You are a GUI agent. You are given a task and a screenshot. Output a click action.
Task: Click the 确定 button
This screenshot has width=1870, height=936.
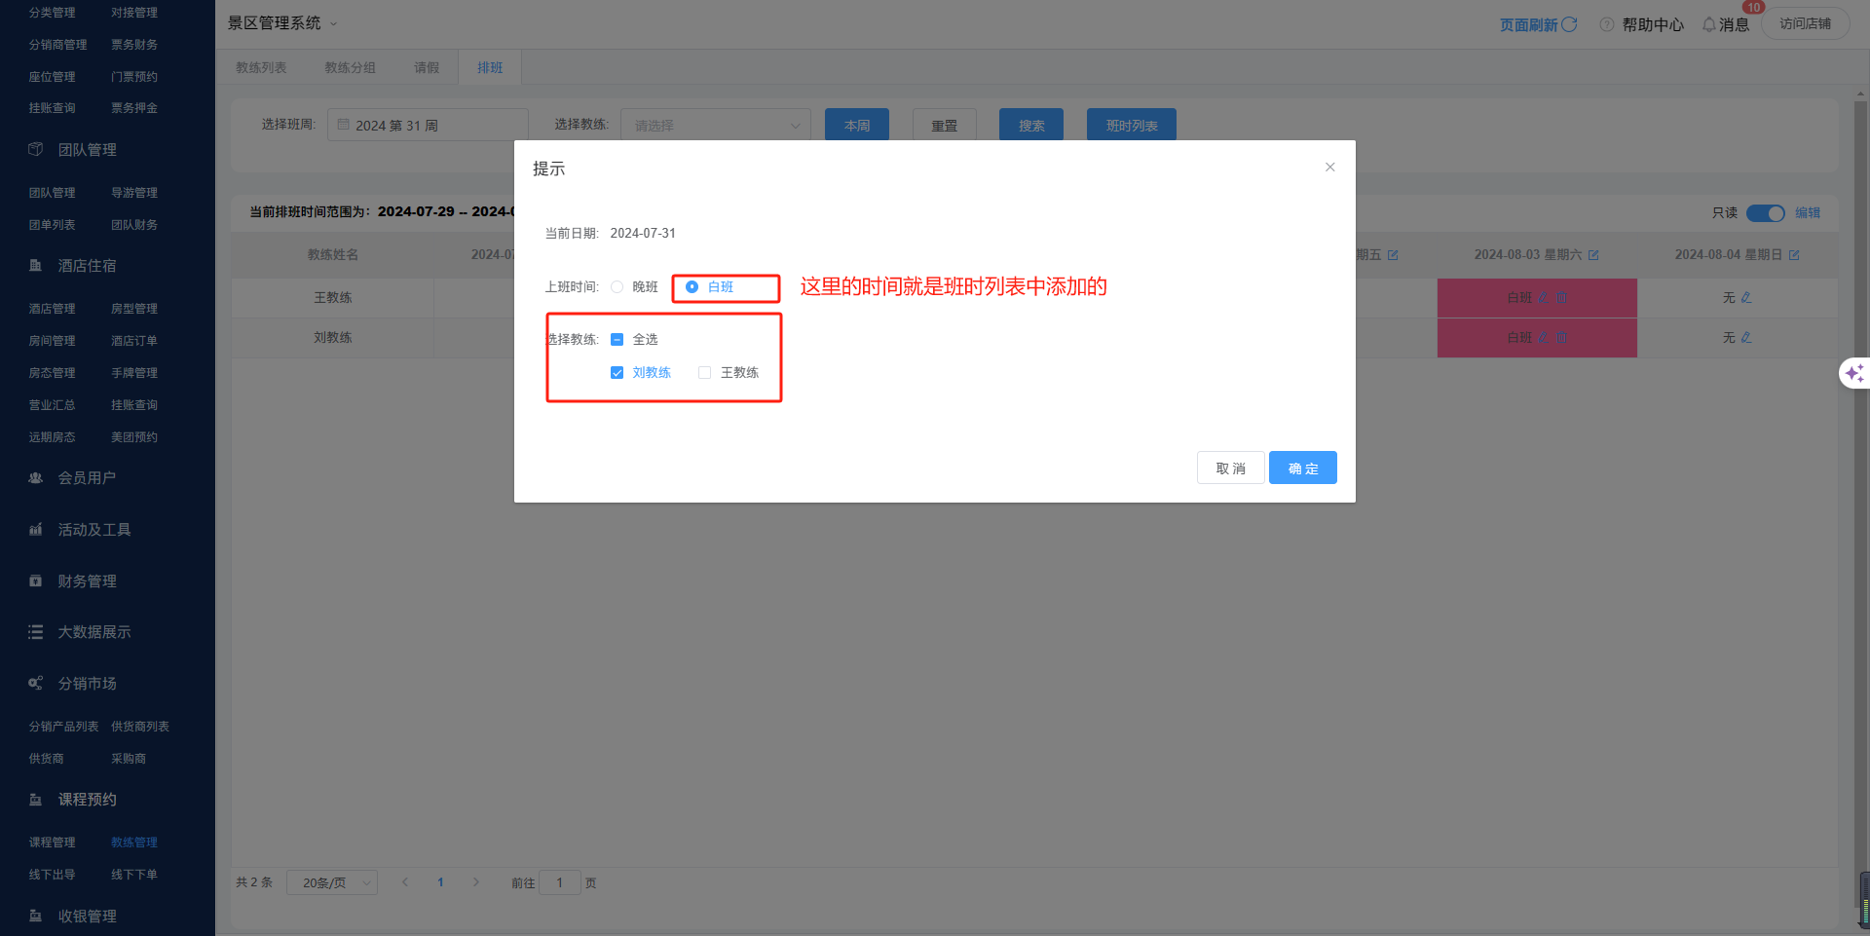[1302, 468]
